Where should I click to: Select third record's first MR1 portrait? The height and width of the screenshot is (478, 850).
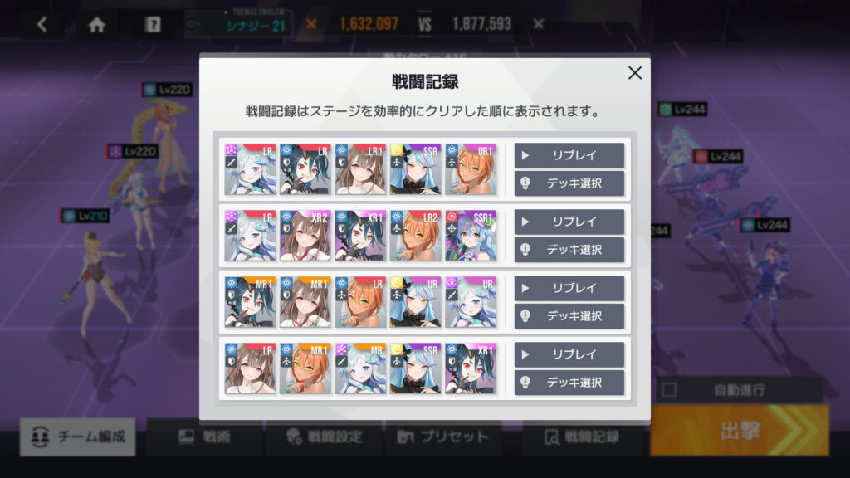[250, 302]
